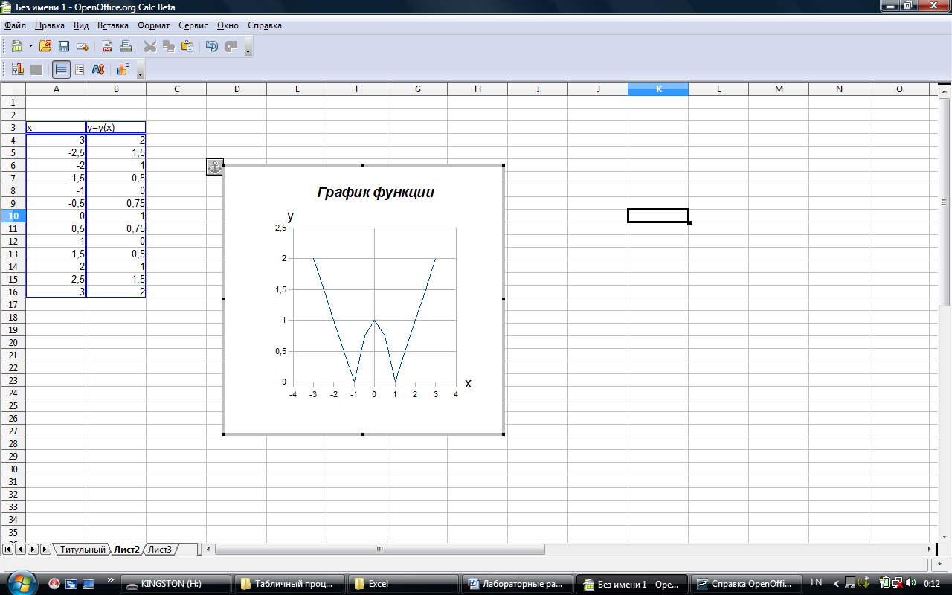
Task: Click previous sheet tab navigation arrow
Action: click(20, 550)
